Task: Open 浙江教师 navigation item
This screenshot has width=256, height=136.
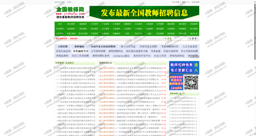Action: (71, 24)
